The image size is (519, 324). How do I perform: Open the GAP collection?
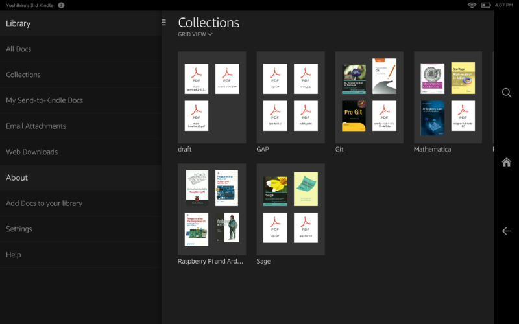291,97
